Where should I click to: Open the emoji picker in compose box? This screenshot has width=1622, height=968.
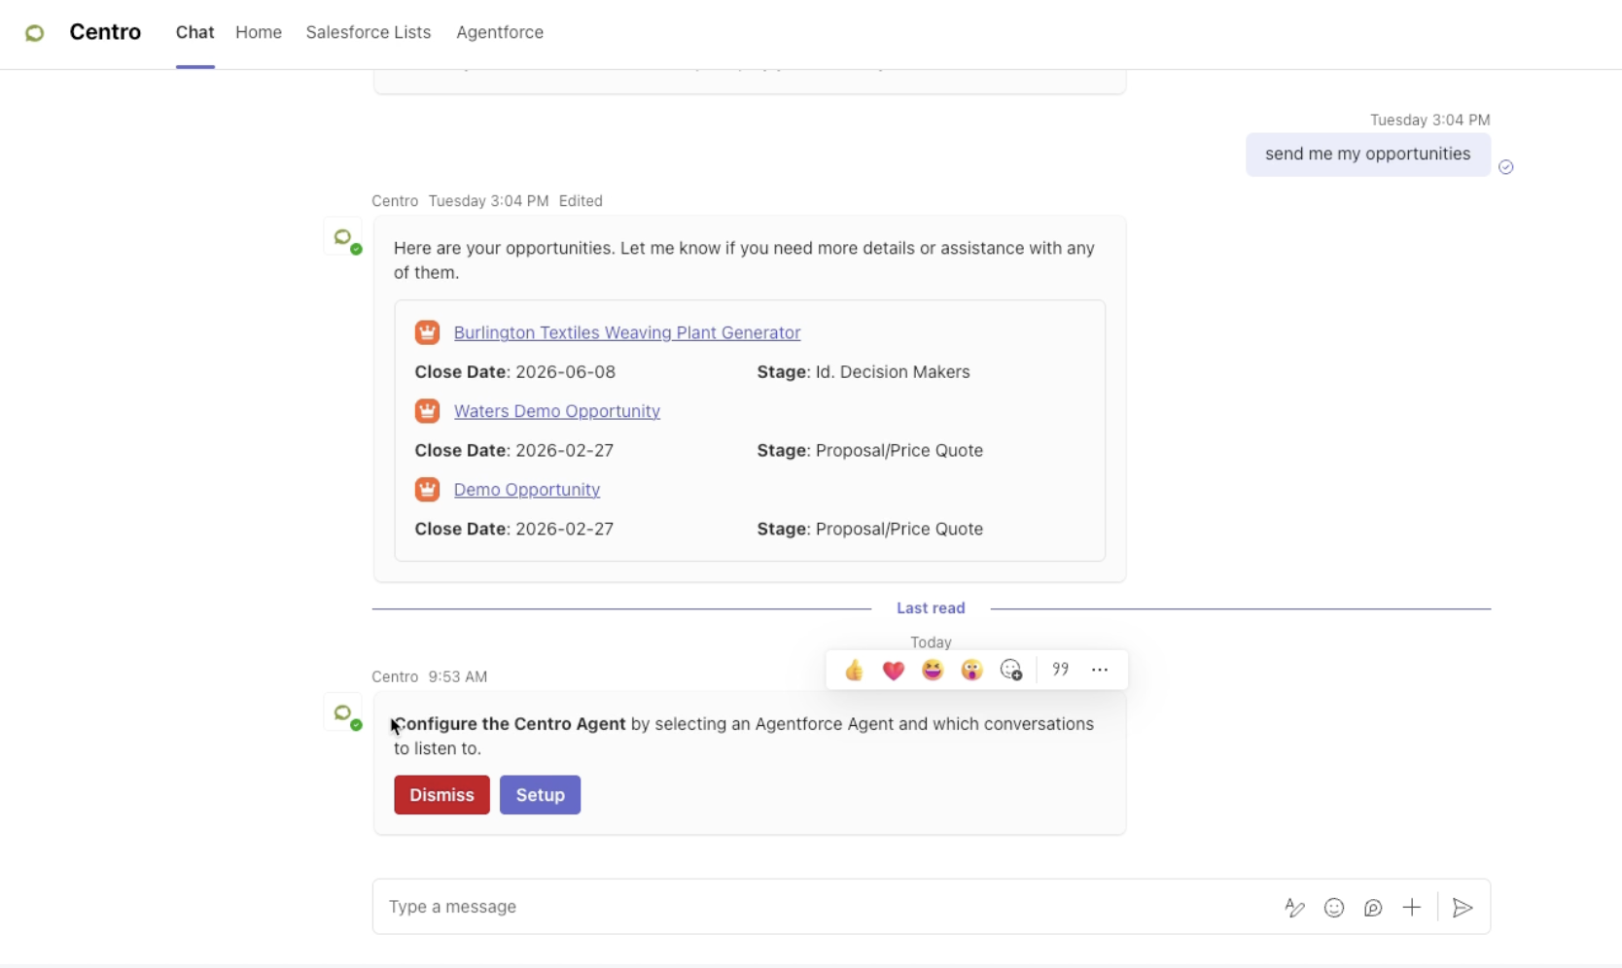coord(1334,908)
